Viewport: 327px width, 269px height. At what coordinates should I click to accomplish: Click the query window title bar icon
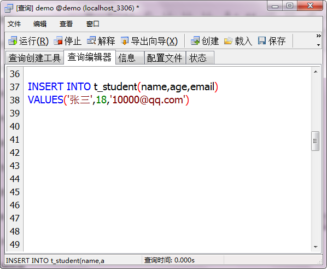tap(9, 8)
